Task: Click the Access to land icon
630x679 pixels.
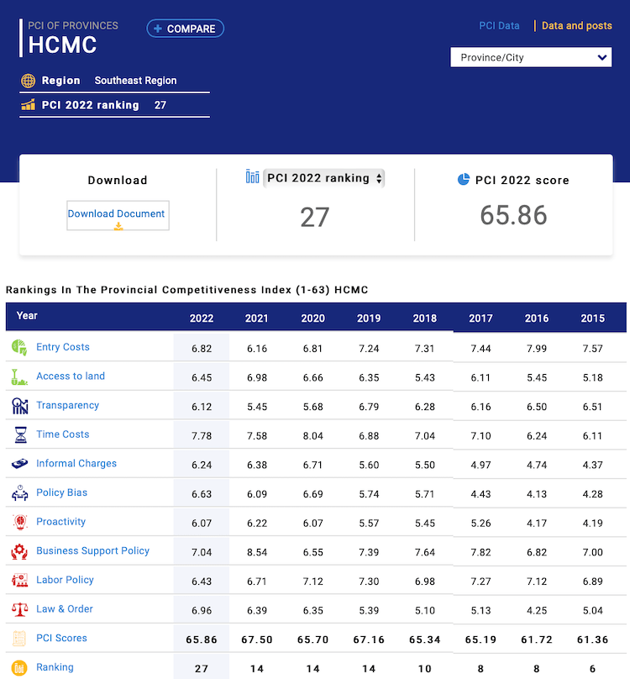Action: click(x=19, y=376)
